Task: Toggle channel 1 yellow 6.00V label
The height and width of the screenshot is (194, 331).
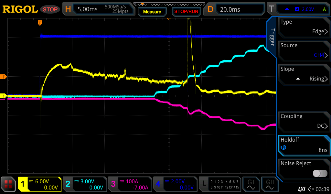Action: click(x=40, y=184)
